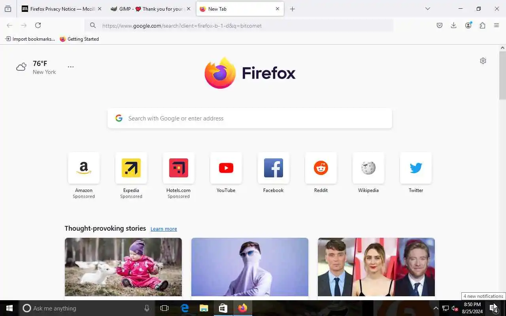This screenshot has width=506, height=316.
Task: Open File Explorer from taskbar
Action: [x=204, y=308]
